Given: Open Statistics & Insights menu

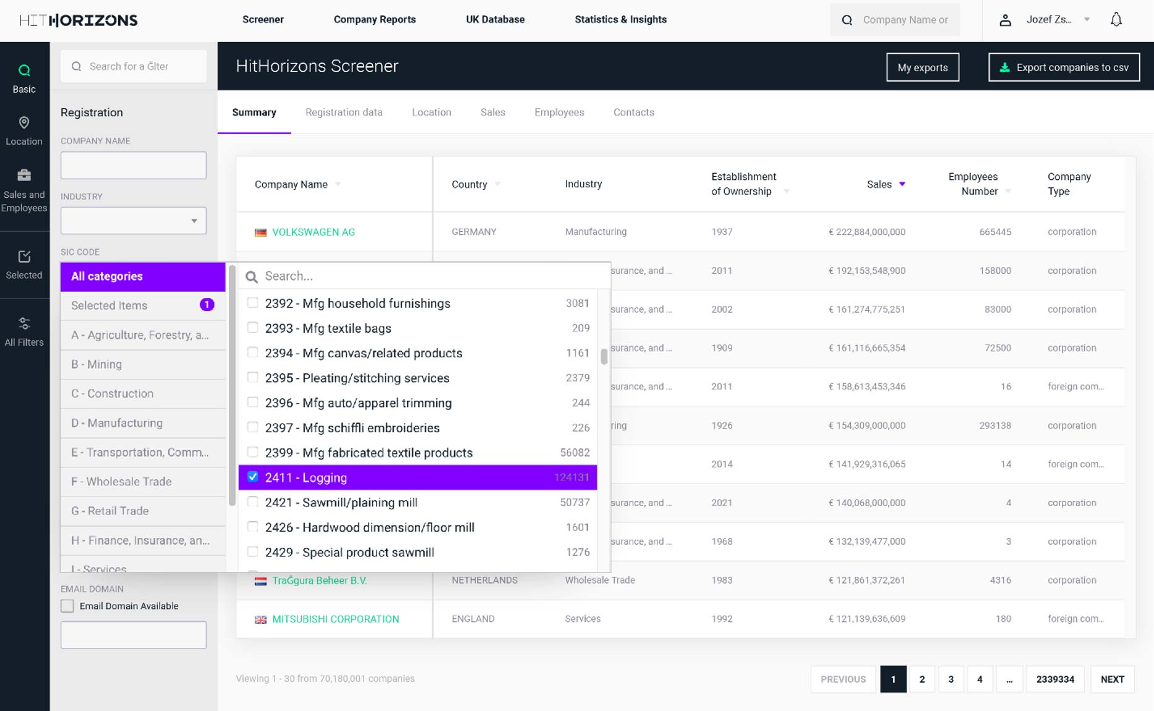Looking at the screenshot, I should point(621,20).
